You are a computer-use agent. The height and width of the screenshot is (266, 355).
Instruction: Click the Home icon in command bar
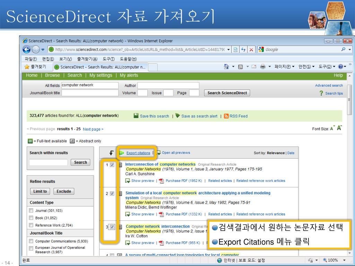226,66
